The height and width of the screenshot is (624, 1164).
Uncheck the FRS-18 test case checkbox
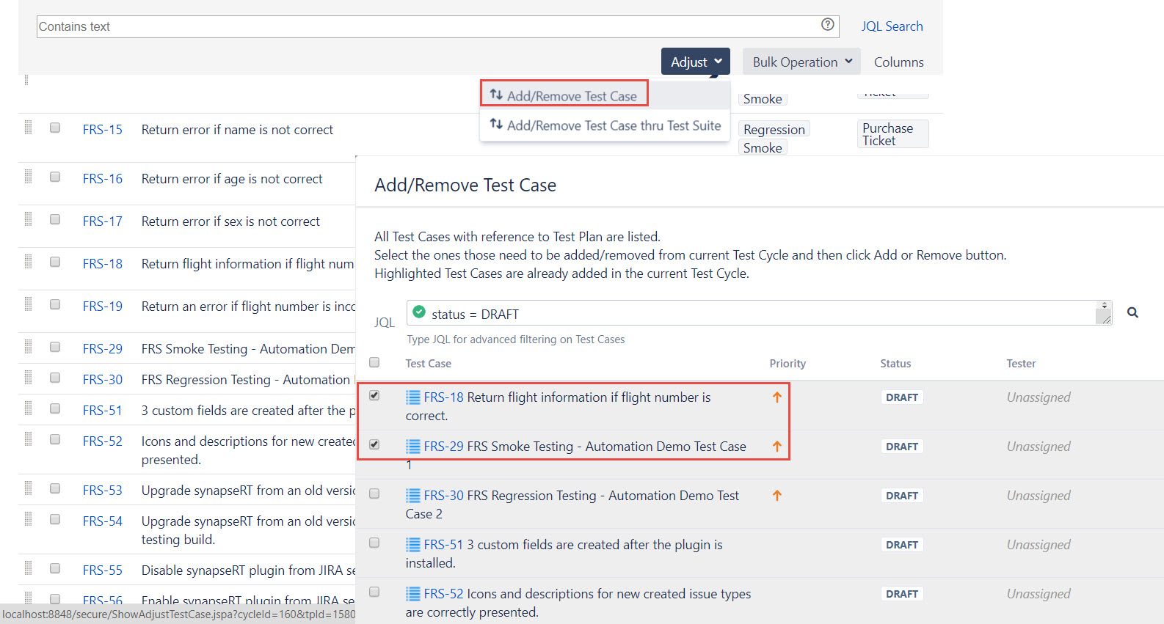point(374,396)
